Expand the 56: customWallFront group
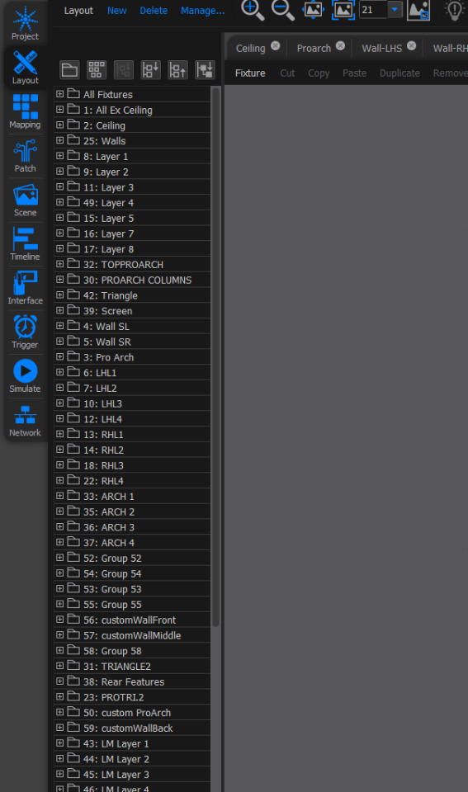The width and height of the screenshot is (468, 792). [x=59, y=620]
